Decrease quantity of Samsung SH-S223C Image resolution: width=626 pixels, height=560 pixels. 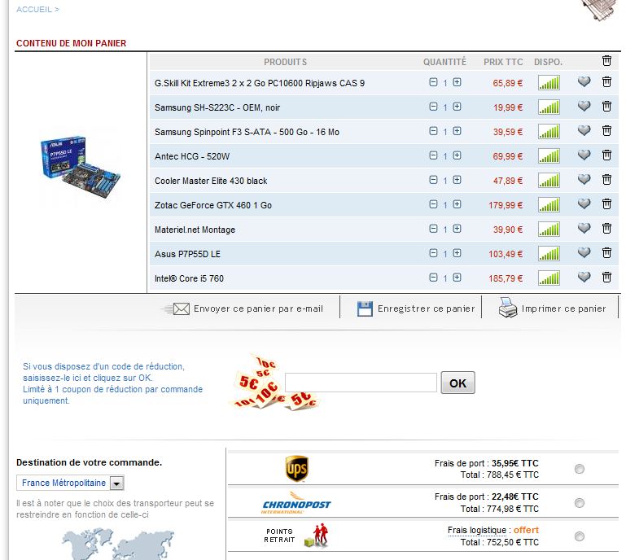433,107
